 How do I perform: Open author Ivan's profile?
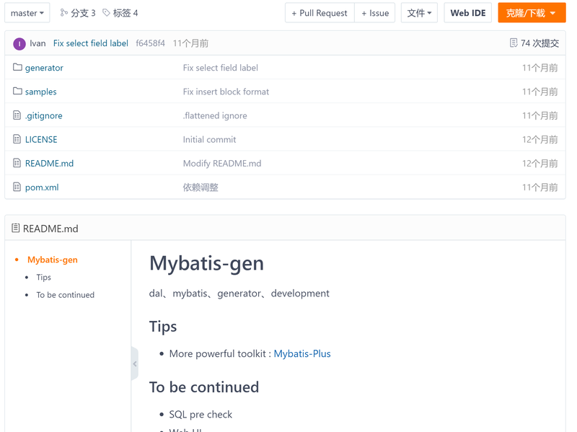[38, 43]
